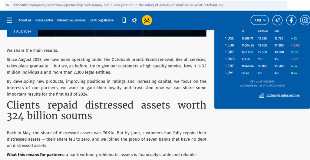Screen dimensions: 310x160
Task: Click the mobile phone icon in navbar
Action: pyautogui.click(x=124, y=20)
